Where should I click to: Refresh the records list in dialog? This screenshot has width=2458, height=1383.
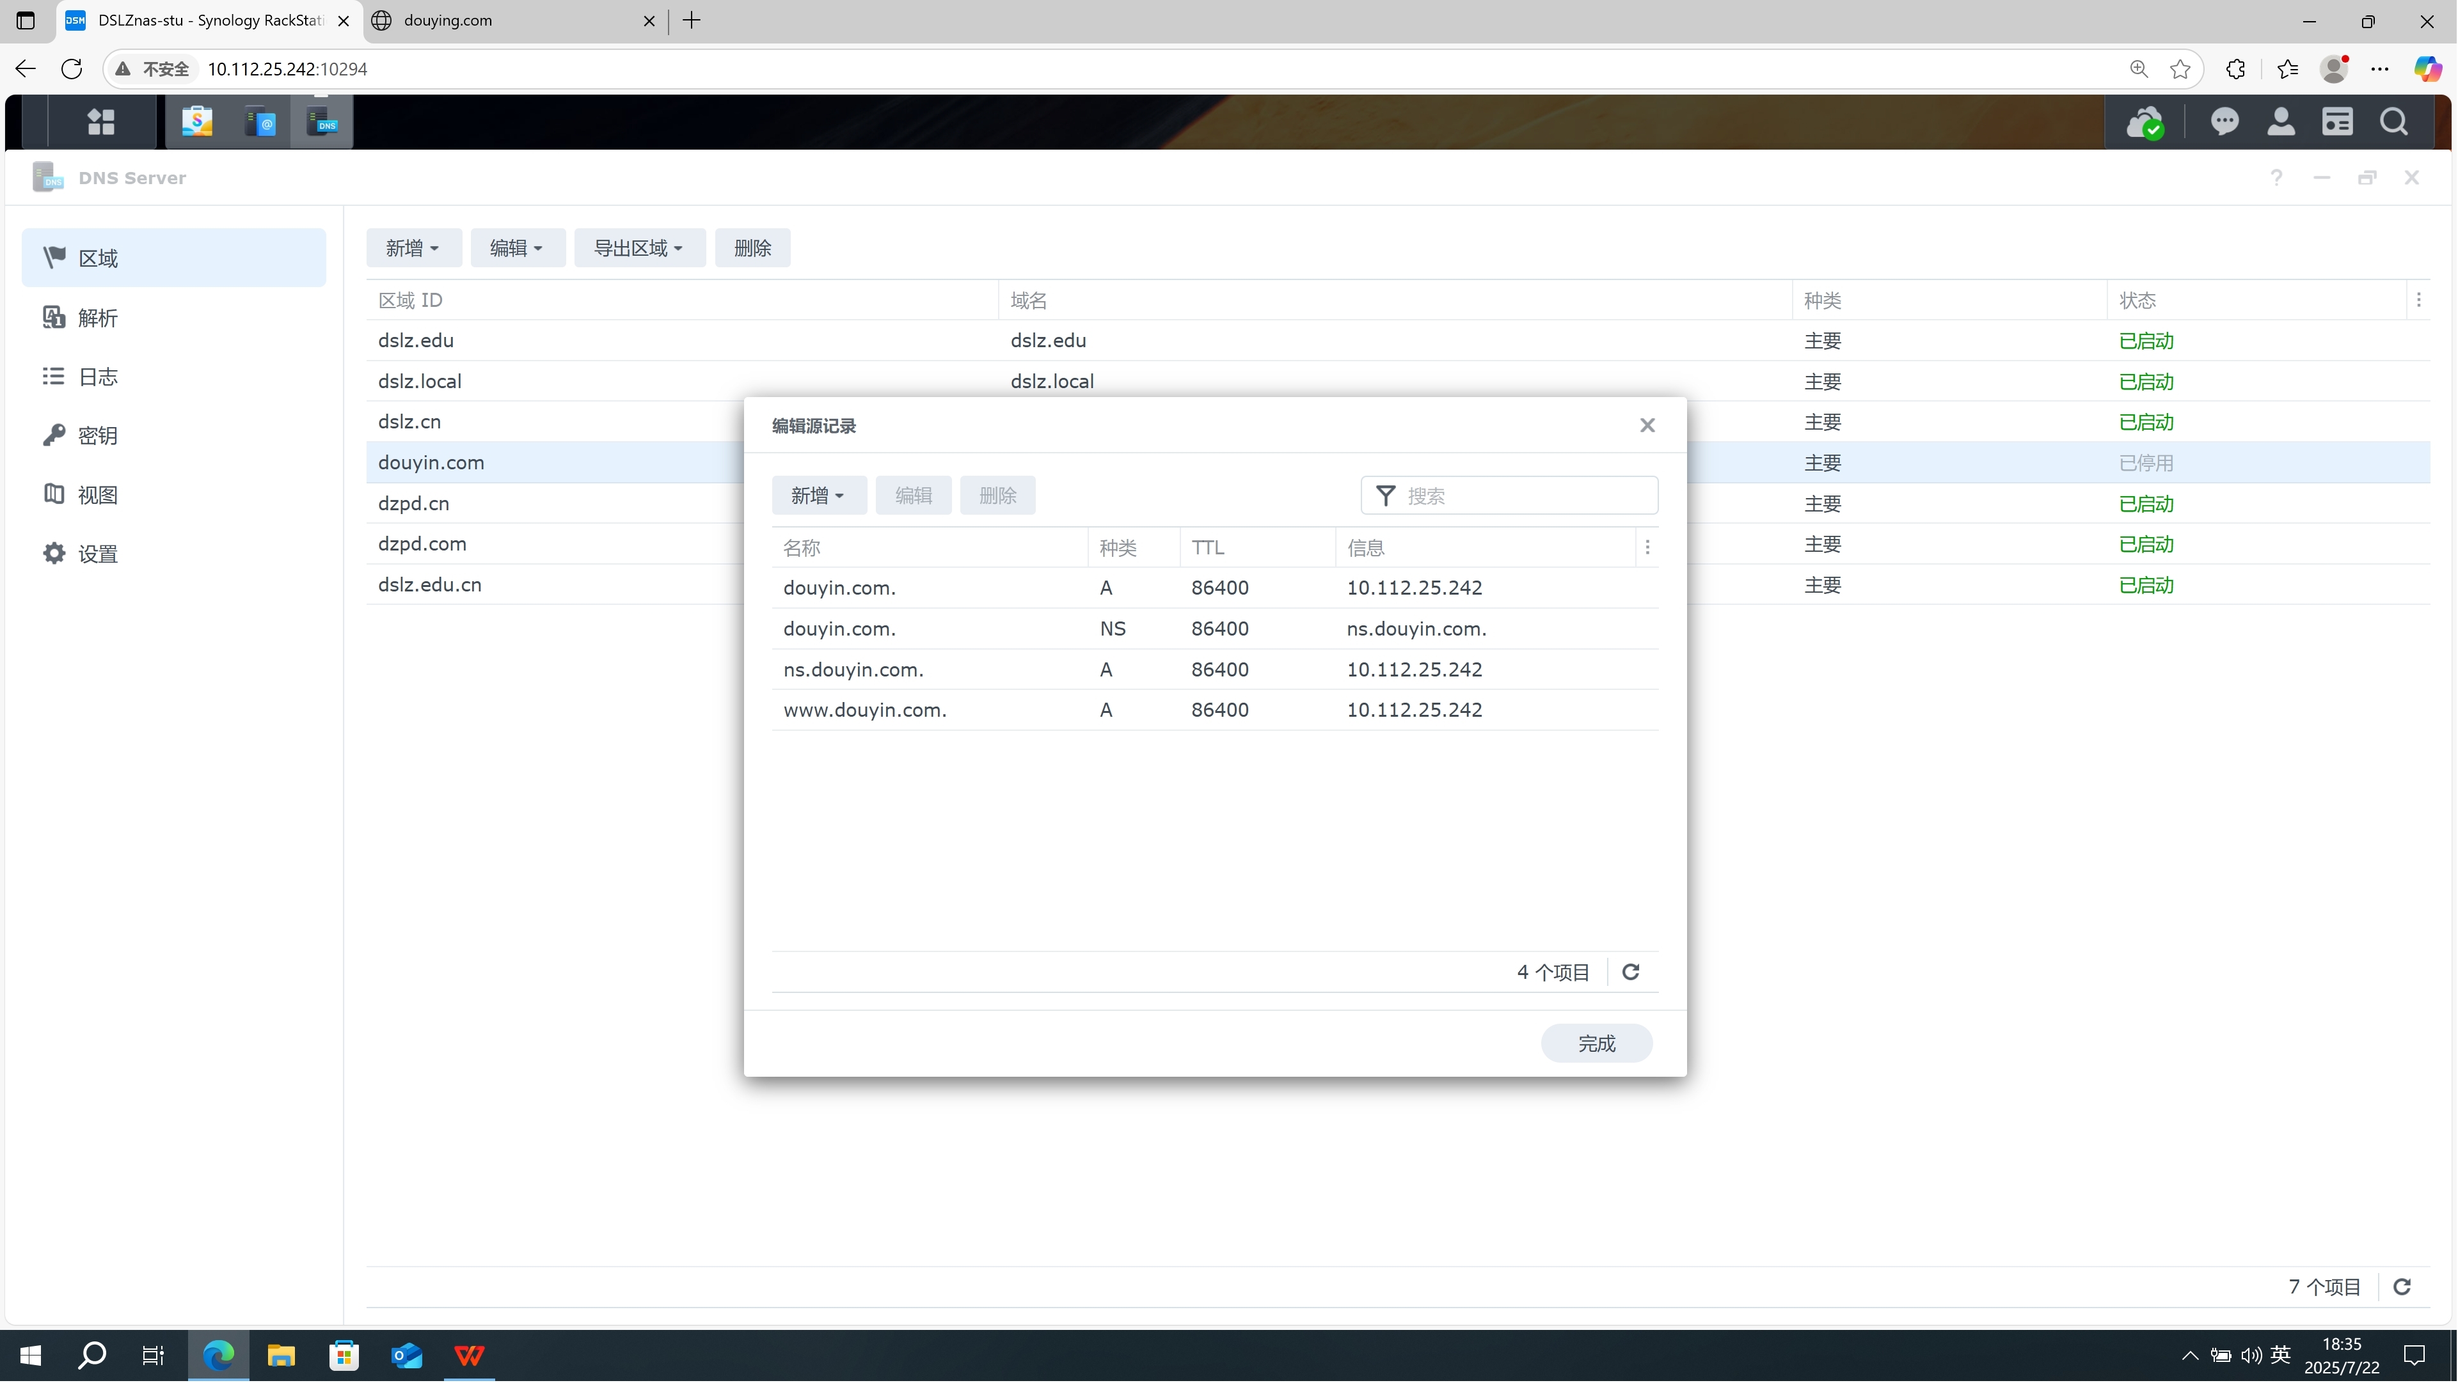pyautogui.click(x=1631, y=971)
